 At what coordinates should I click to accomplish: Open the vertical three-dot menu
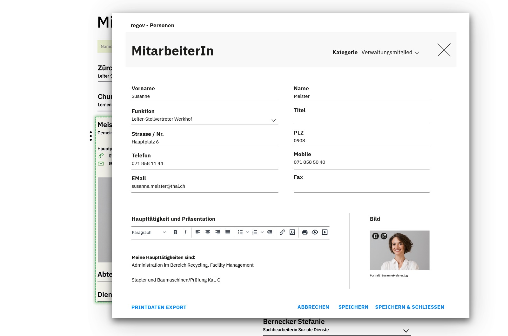point(91,135)
